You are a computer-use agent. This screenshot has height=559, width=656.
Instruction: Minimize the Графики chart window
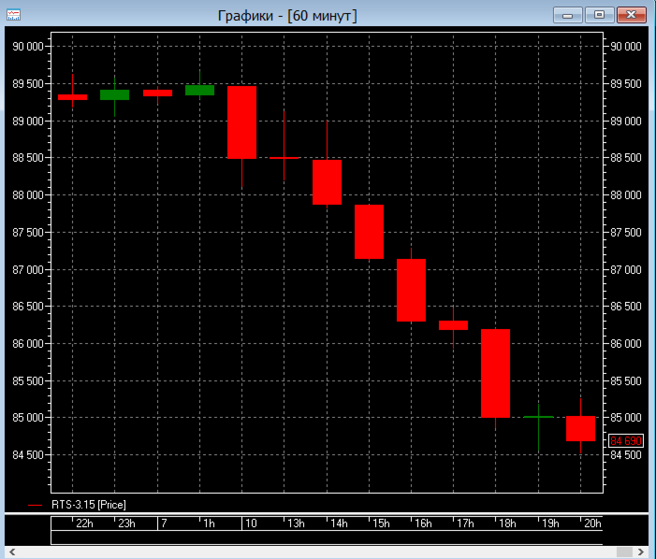coord(568,15)
